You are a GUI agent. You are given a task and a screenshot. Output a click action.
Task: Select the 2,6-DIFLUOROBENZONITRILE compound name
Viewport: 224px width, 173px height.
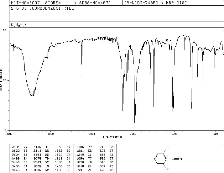point(42,8)
